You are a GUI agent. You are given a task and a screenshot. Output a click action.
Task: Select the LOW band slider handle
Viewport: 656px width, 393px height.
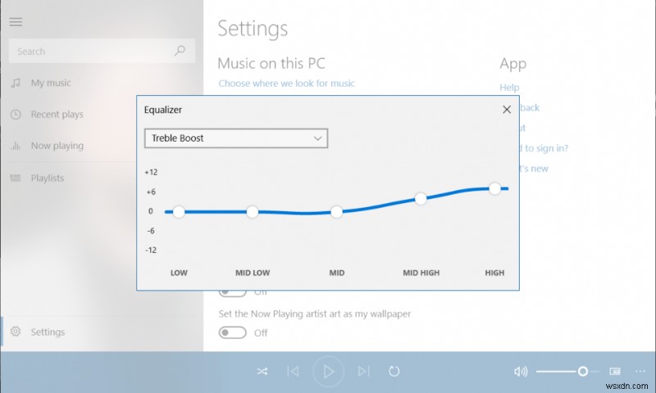click(179, 212)
